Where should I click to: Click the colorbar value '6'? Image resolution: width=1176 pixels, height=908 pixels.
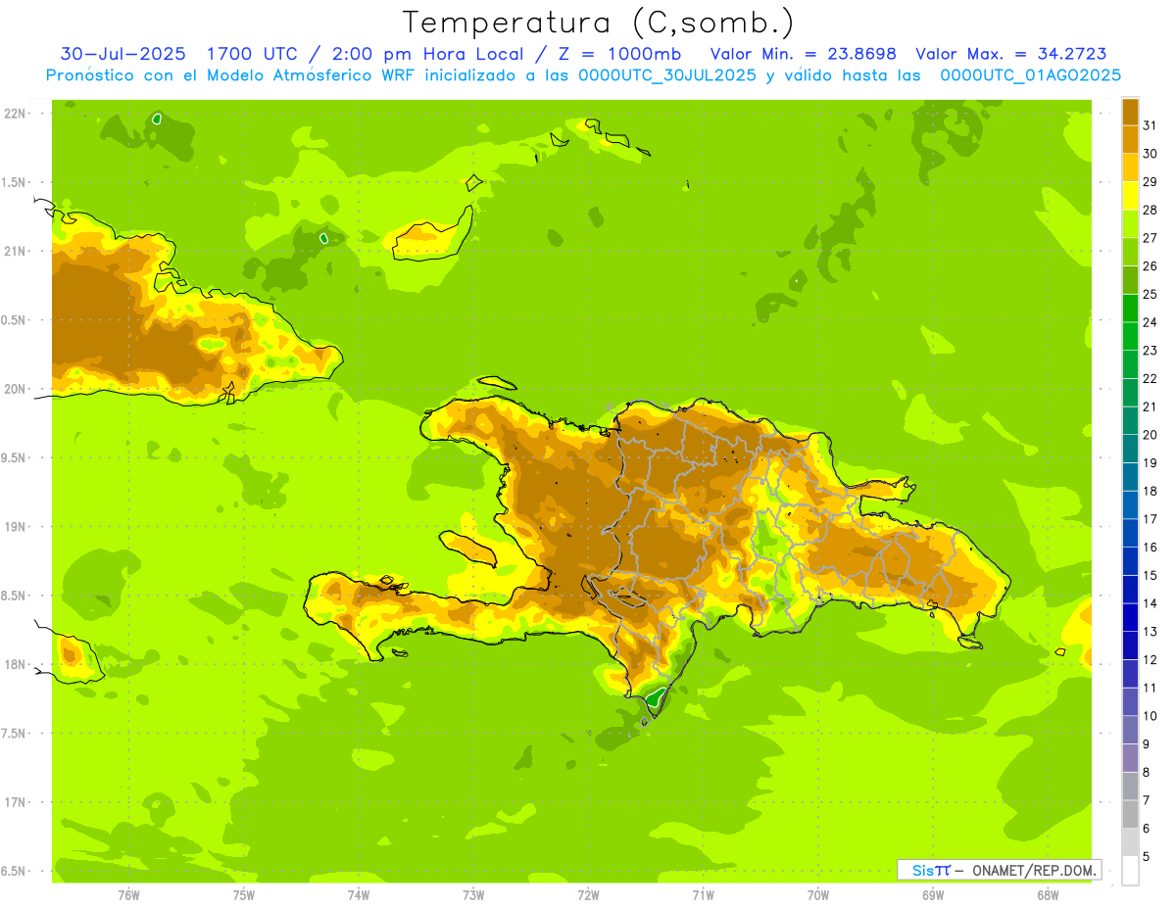(1147, 829)
